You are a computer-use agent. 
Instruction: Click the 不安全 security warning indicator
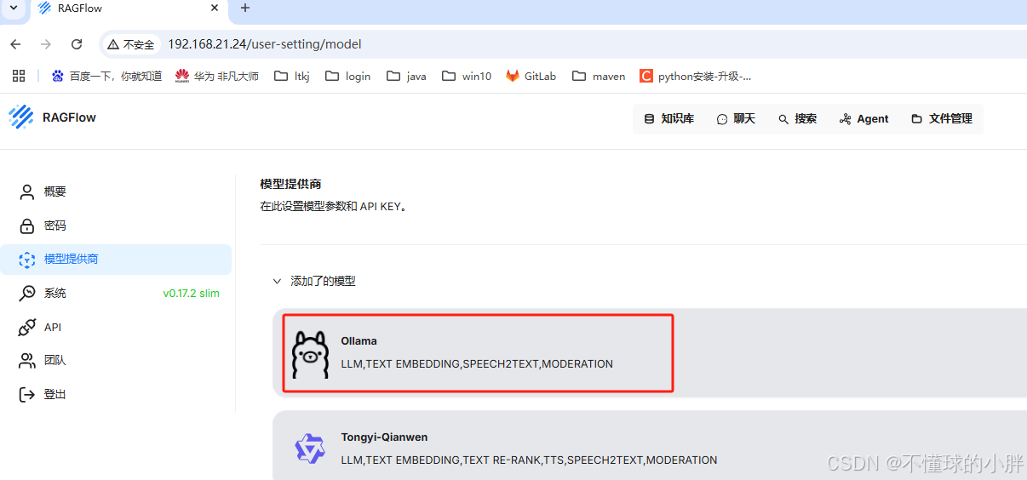[x=131, y=44]
